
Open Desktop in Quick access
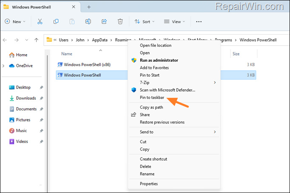[x=20, y=87]
